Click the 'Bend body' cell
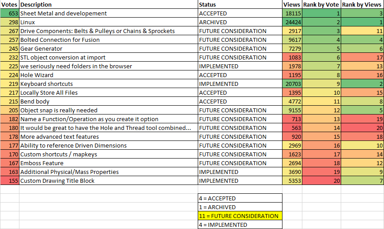Screen dimensions: 384x229 (109, 101)
